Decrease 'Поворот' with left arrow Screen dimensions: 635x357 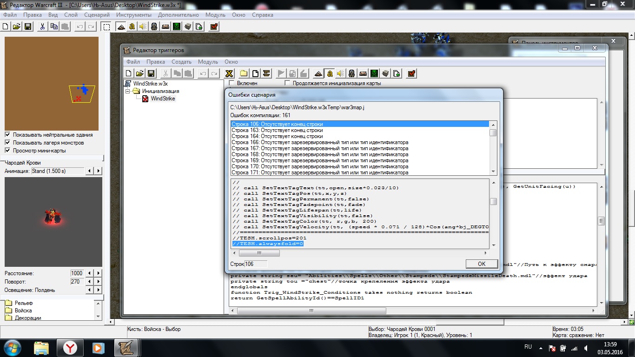(x=90, y=282)
